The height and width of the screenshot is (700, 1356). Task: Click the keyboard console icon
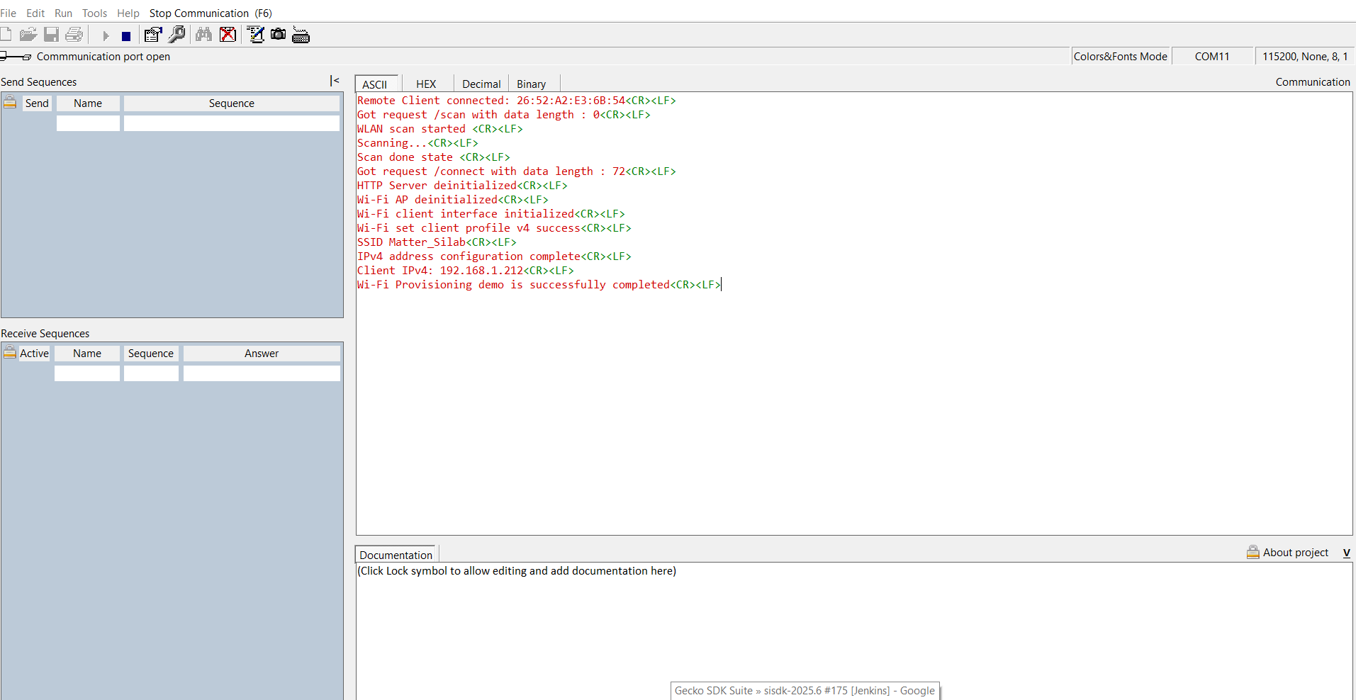(x=301, y=35)
